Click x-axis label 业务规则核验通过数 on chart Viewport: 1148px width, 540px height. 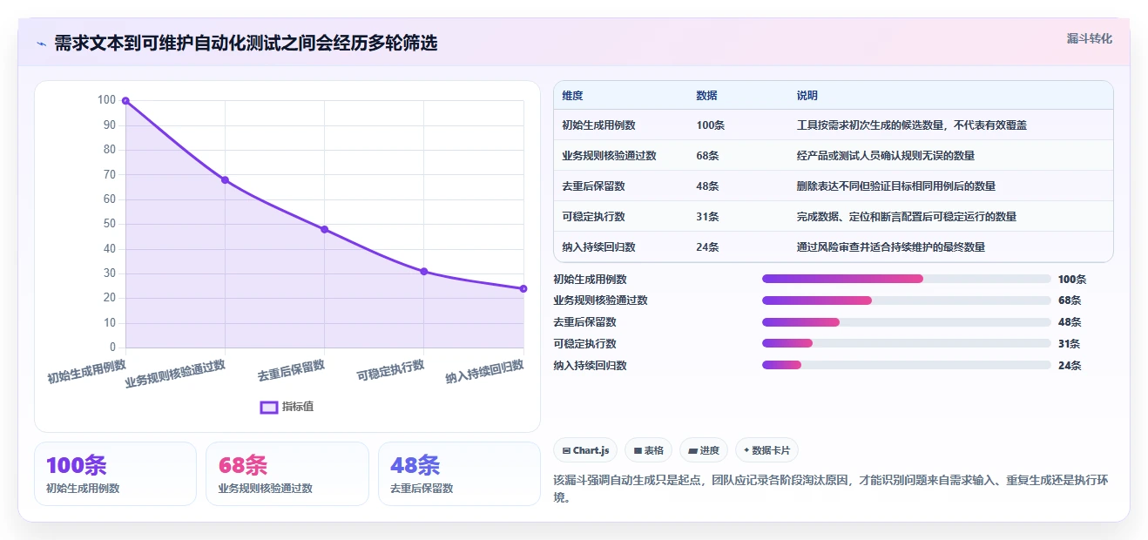click(175, 375)
